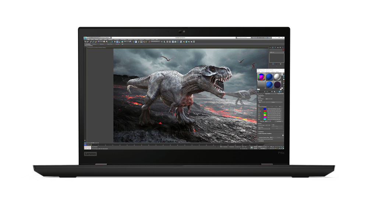Click the Undo arrow in the main toolbar
368x206 pixels.
click(85, 42)
